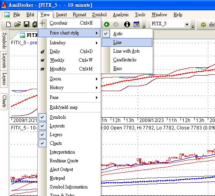215x196 pixels.
Task: Click the Notepad edit toolbar icon
Action: tap(136, 24)
